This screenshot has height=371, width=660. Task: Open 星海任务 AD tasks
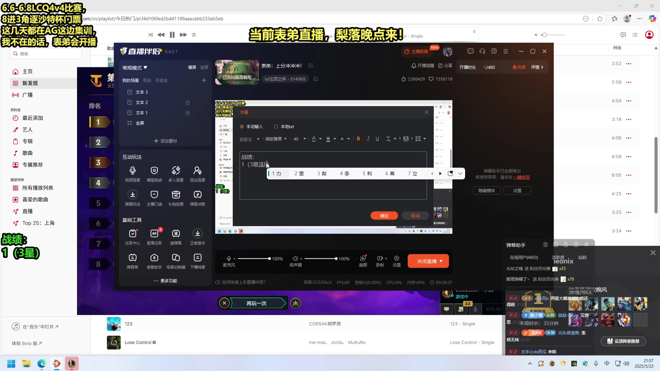[x=154, y=237]
